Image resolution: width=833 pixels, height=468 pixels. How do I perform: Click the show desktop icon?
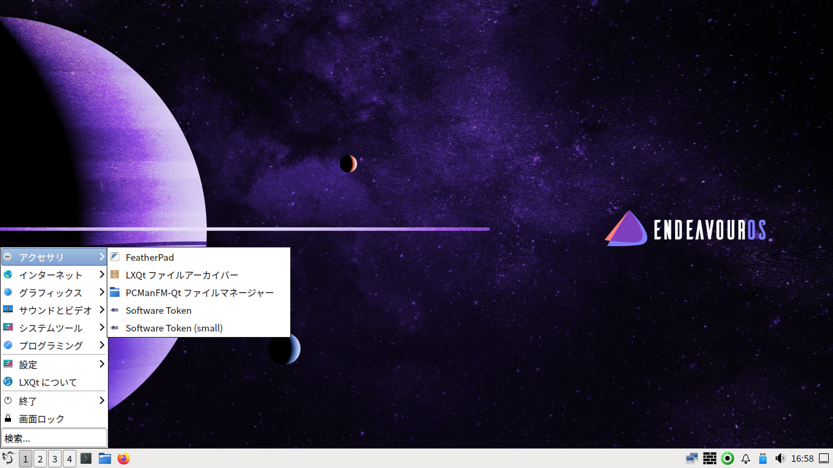click(824, 458)
